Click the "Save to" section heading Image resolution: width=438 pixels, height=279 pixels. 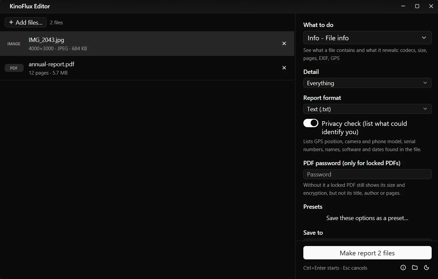pyautogui.click(x=313, y=233)
